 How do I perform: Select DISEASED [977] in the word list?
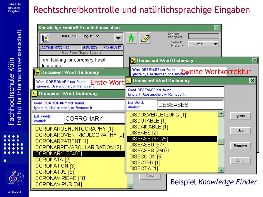[172, 145]
